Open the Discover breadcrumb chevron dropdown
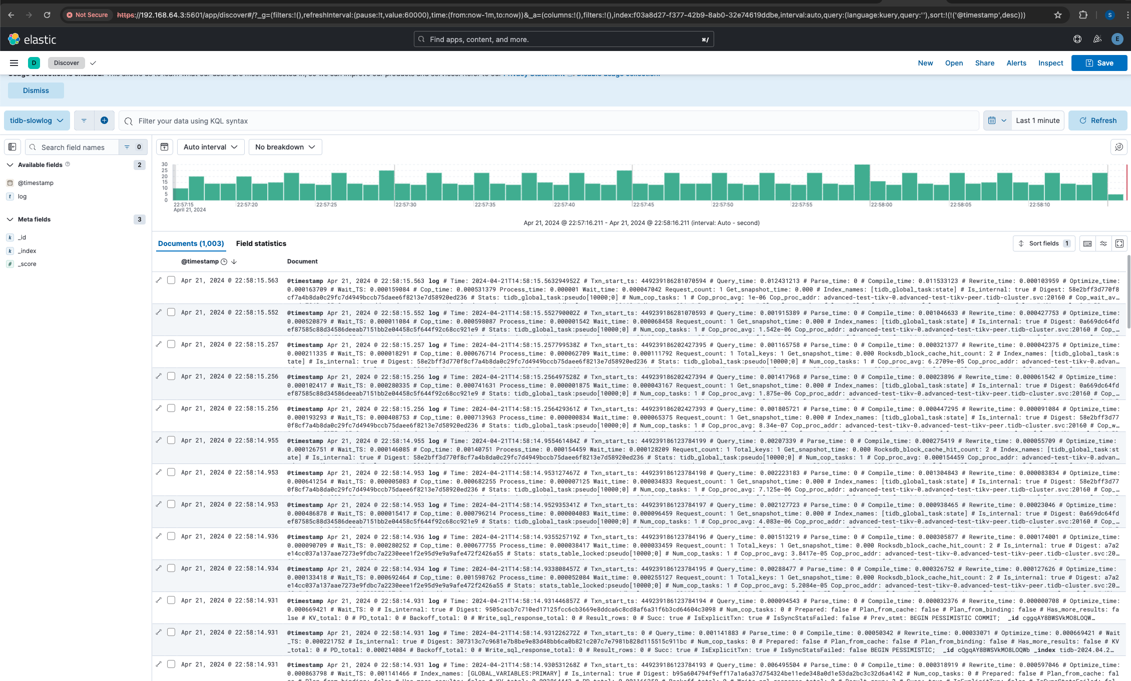Viewport: 1131px width, 681px height. tap(93, 63)
